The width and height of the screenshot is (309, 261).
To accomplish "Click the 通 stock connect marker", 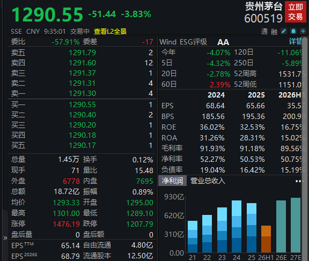I will [264, 32].
